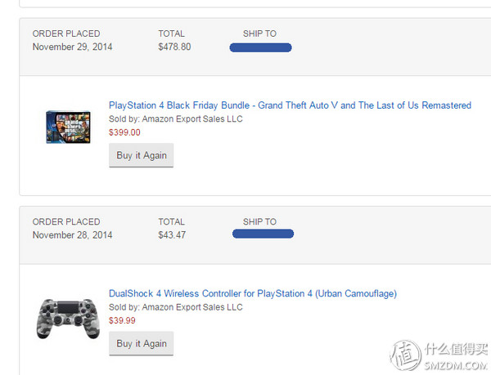Click SHIP TO label of second order
The width and height of the screenshot is (491, 375).
[259, 221]
